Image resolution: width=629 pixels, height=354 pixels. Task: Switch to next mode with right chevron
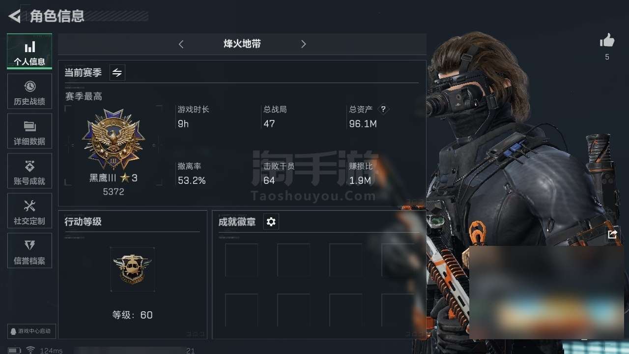303,44
